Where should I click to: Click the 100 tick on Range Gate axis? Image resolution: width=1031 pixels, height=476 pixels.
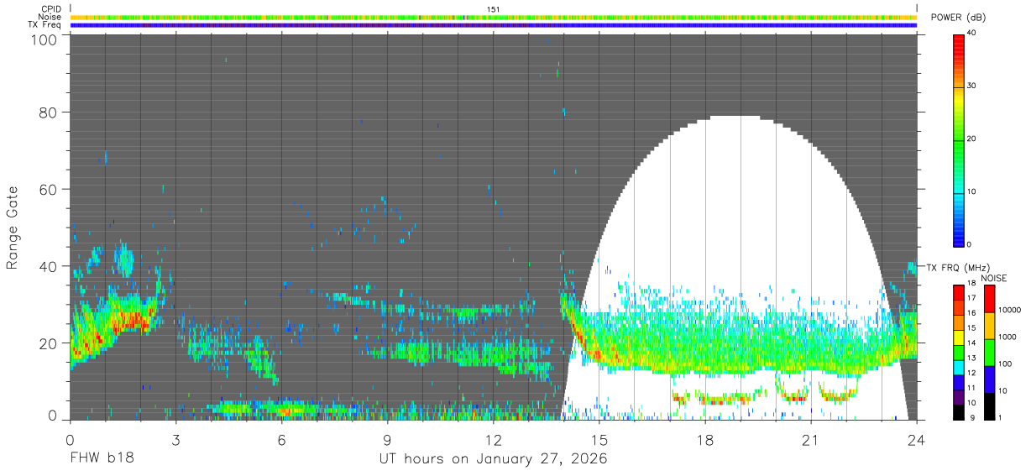click(x=45, y=40)
